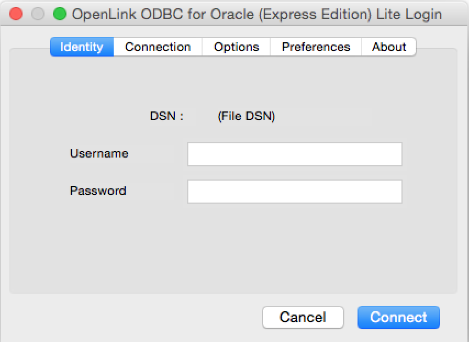The width and height of the screenshot is (469, 342).
Task: Click the green zoom window button
Action: pos(60,14)
